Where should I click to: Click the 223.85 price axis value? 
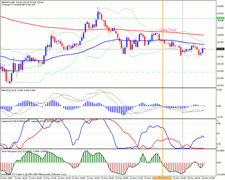tap(221, 42)
